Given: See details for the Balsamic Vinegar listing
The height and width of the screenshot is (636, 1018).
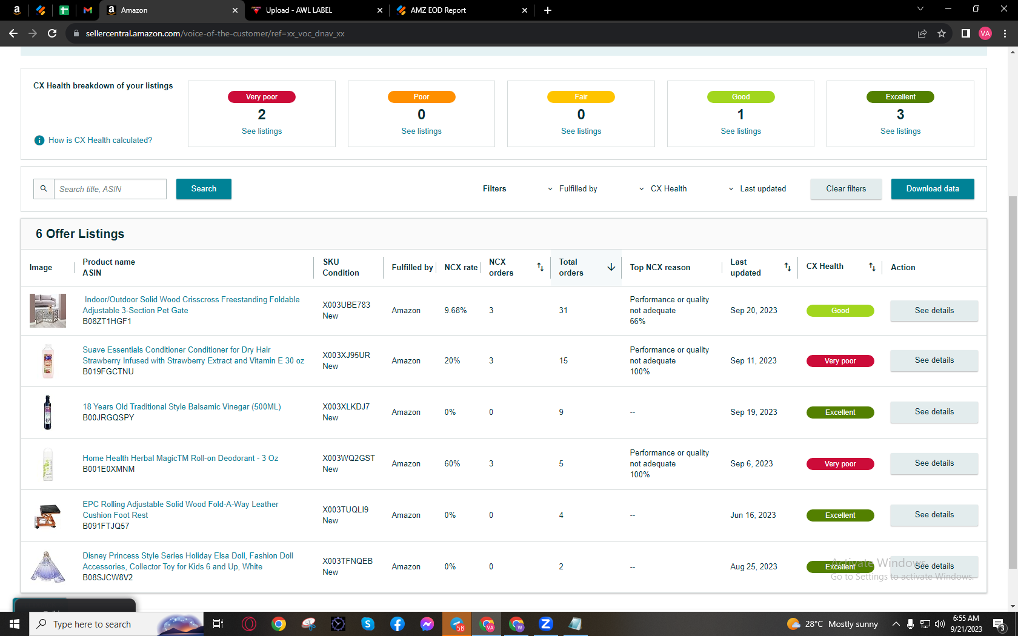Looking at the screenshot, I should [x=934, y=412].
